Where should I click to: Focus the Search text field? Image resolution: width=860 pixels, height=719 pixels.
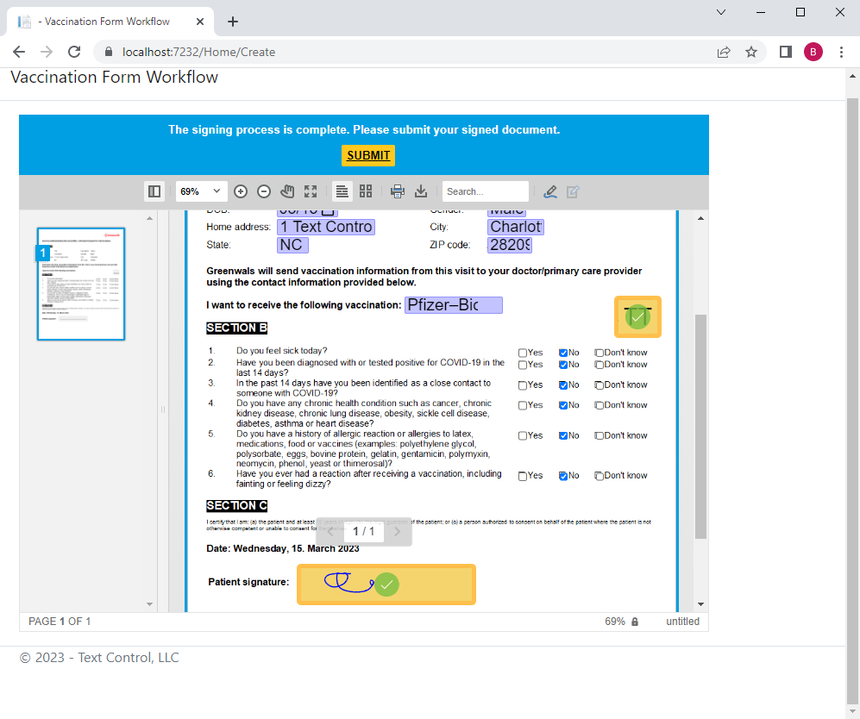coord(485,191)
